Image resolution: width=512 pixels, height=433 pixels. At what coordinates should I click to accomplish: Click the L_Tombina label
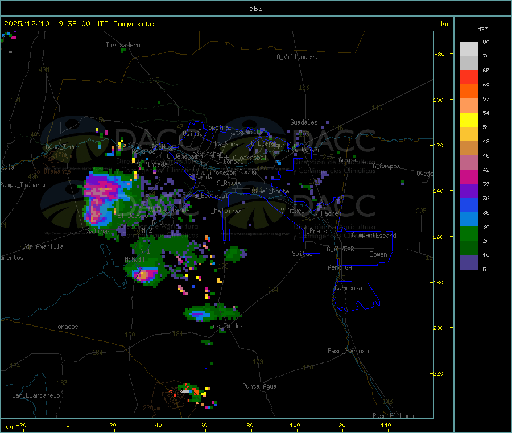pyautogui.click(x=213, y=127)
